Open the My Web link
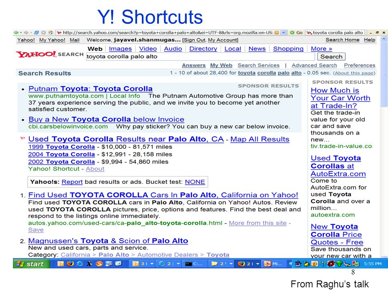This screenshot has height=291, width=388. pos(221,65)
